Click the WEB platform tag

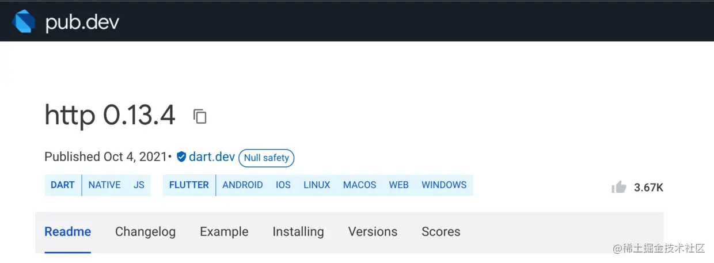point(398,185)
